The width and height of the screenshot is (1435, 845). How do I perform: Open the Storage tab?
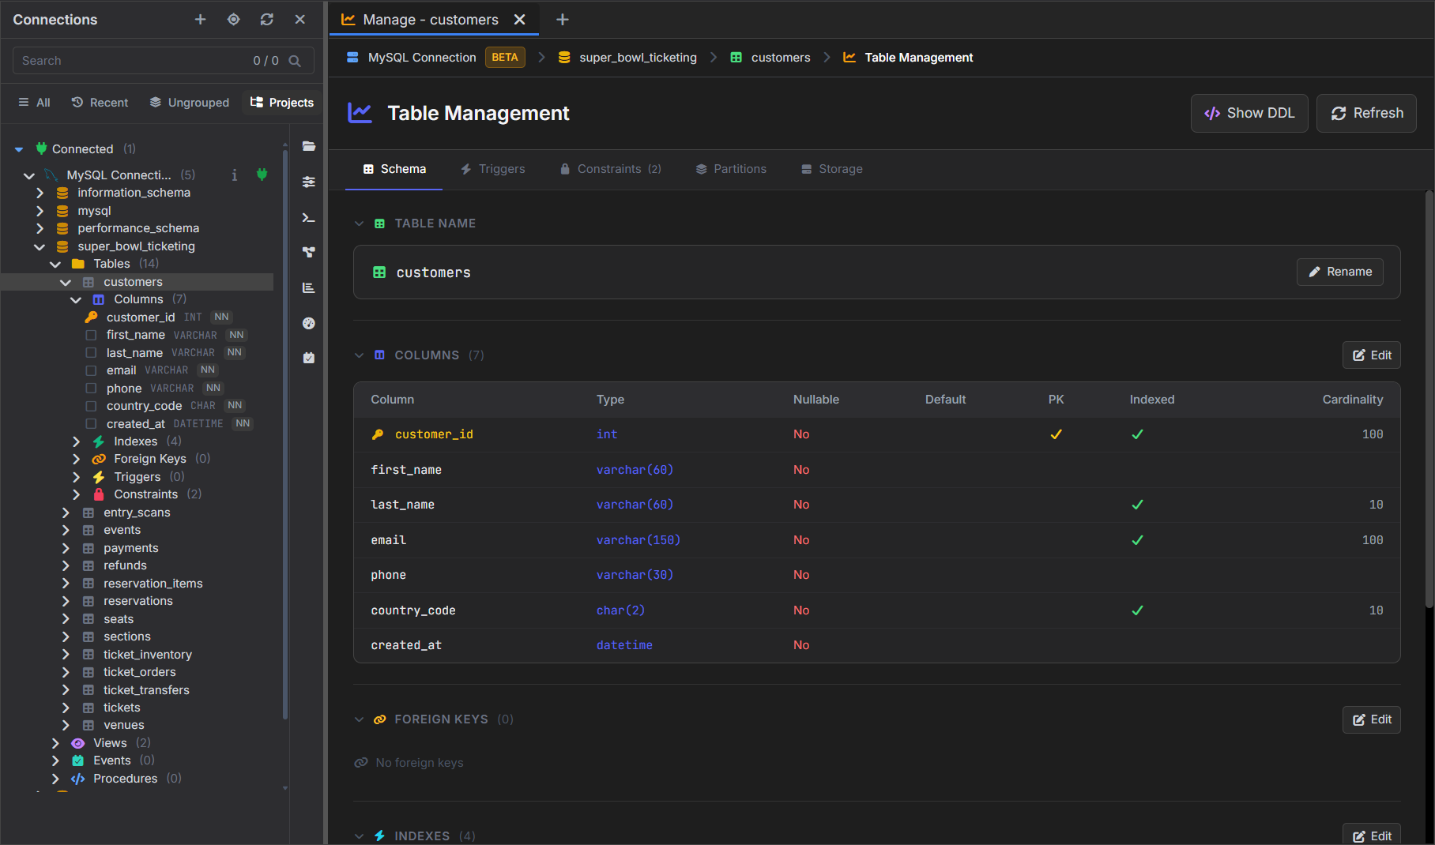pyautogui.click(x=832, y=169)
